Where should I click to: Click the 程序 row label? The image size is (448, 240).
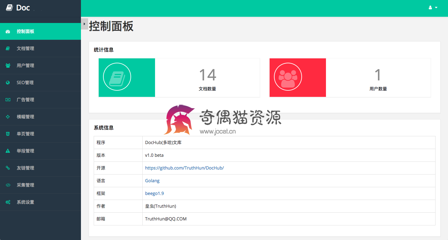101,143
